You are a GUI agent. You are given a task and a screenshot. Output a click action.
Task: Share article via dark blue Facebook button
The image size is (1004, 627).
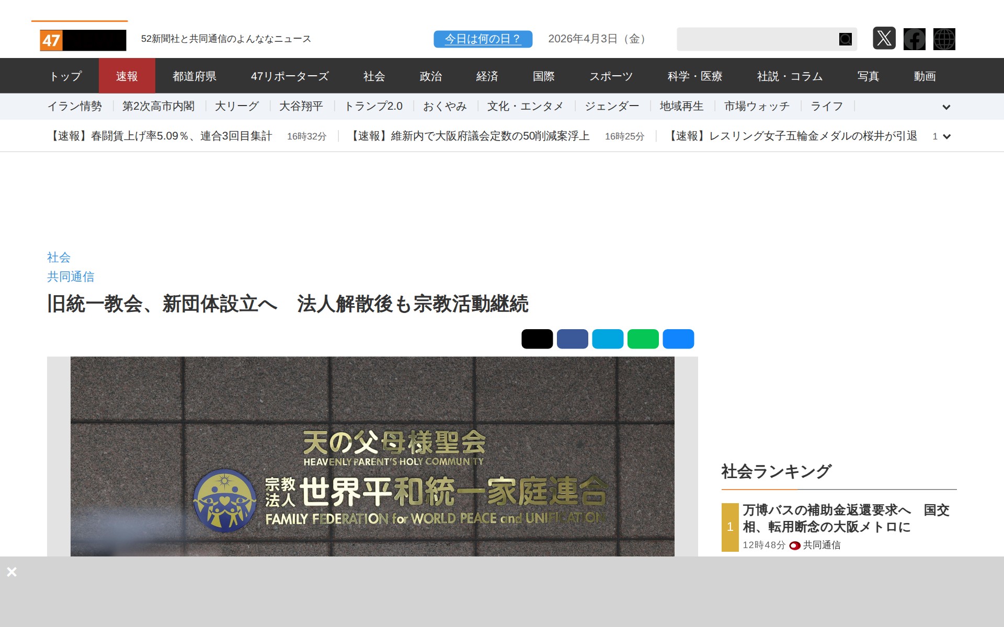pos(572,339)
